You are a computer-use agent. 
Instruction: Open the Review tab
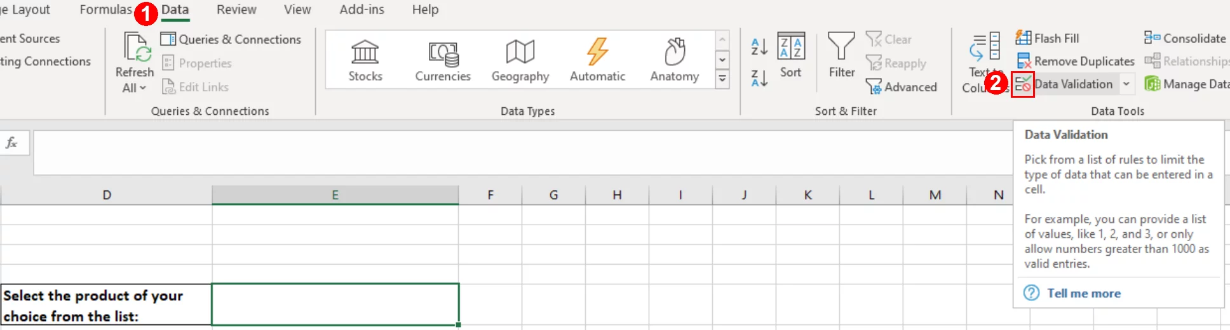236,10
